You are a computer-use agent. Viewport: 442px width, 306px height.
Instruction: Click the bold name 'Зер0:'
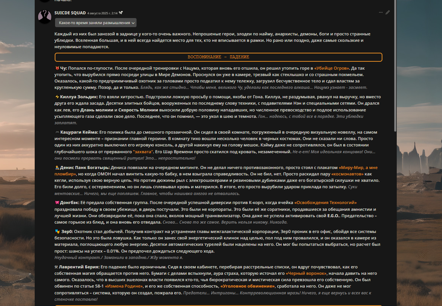67,231
